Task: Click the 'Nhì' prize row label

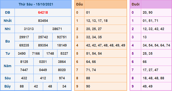Action: click(x=8, y=29)
